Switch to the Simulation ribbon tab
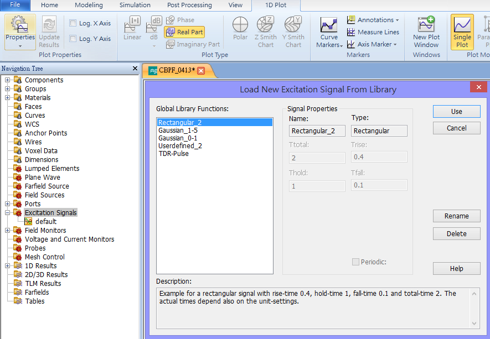This screenshot has width=490, height=339. 135,5
